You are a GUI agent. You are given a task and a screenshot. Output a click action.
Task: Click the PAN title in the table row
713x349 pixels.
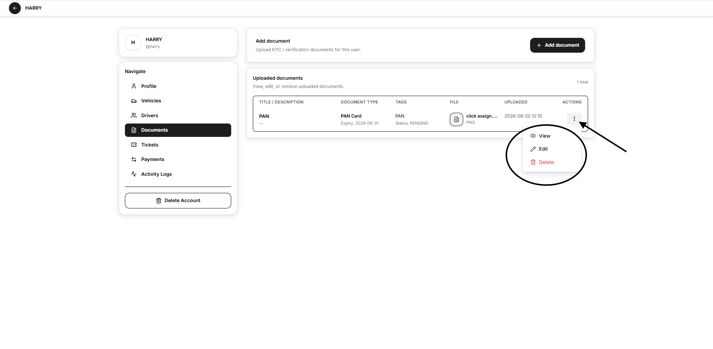coord(264,116)
